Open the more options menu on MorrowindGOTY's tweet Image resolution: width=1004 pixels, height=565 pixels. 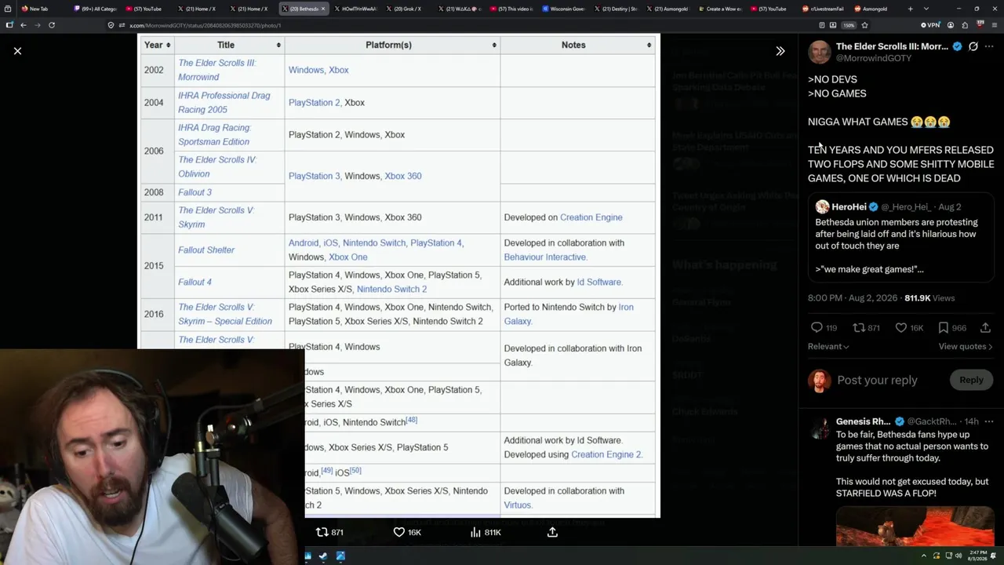tap(989, 46)
